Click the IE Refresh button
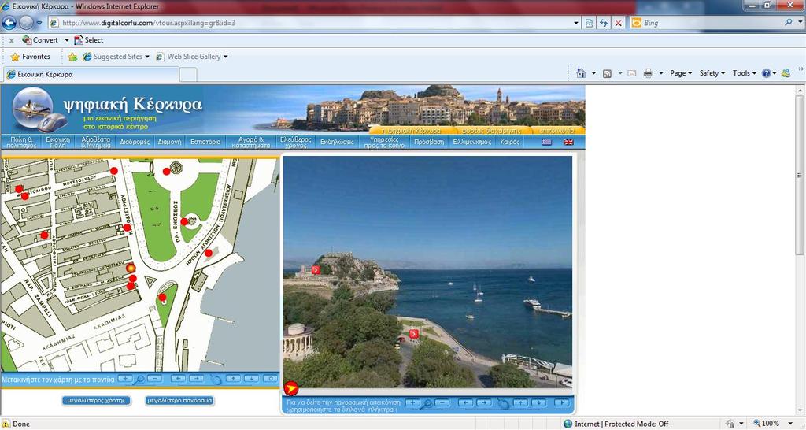The width and height of the screenshot is (806, 430). pos(604,23)
